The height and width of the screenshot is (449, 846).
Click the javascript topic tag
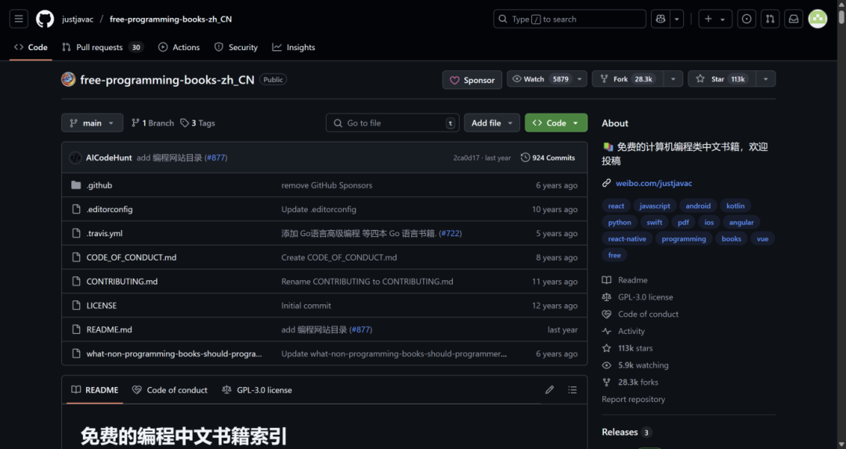pyautogui.click(x=654, y=206)
